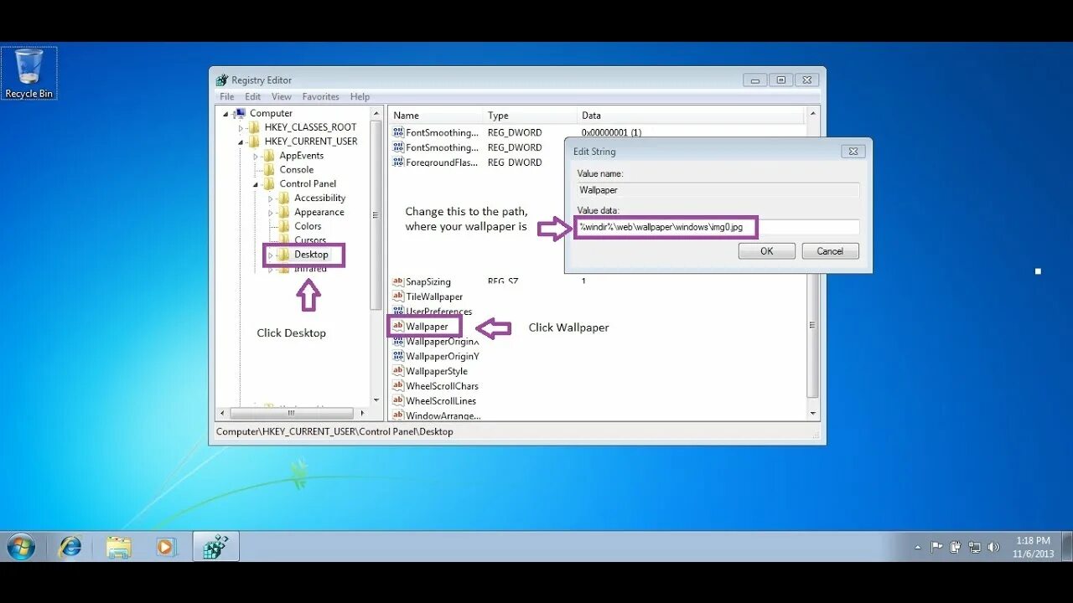Sort values by the Name column header
Image resolution: width=1073 pixels, height=603 pixels.
pyautogui.click(x=436, y=116)
